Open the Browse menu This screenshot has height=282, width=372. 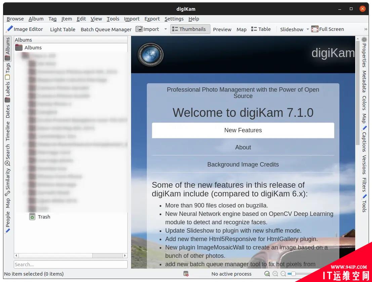click(15, 19)
